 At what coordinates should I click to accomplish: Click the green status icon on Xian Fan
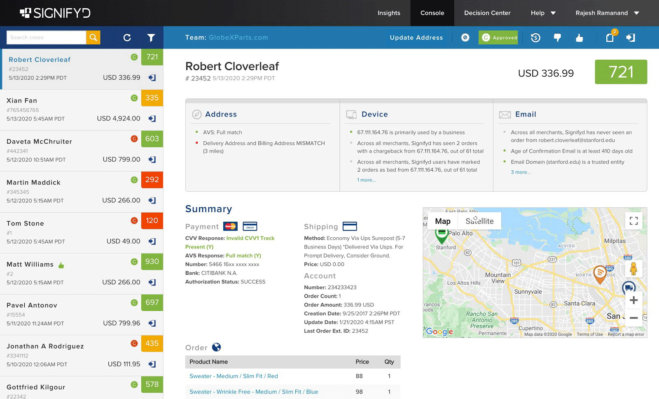point(134,98)
